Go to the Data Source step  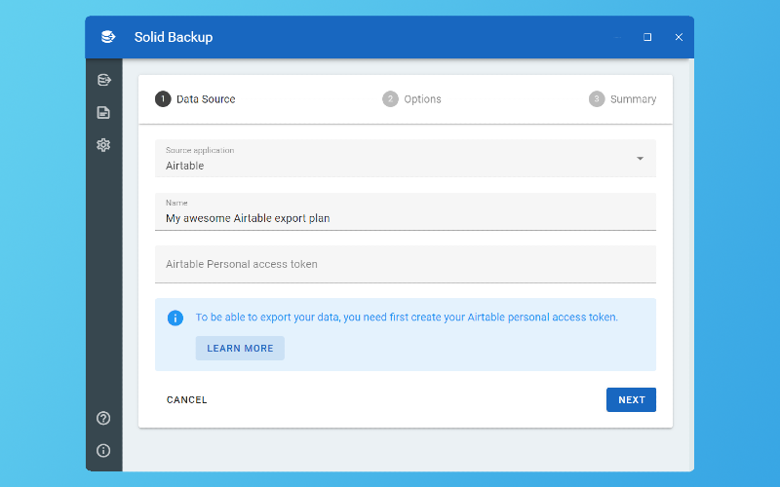(195, 99)
